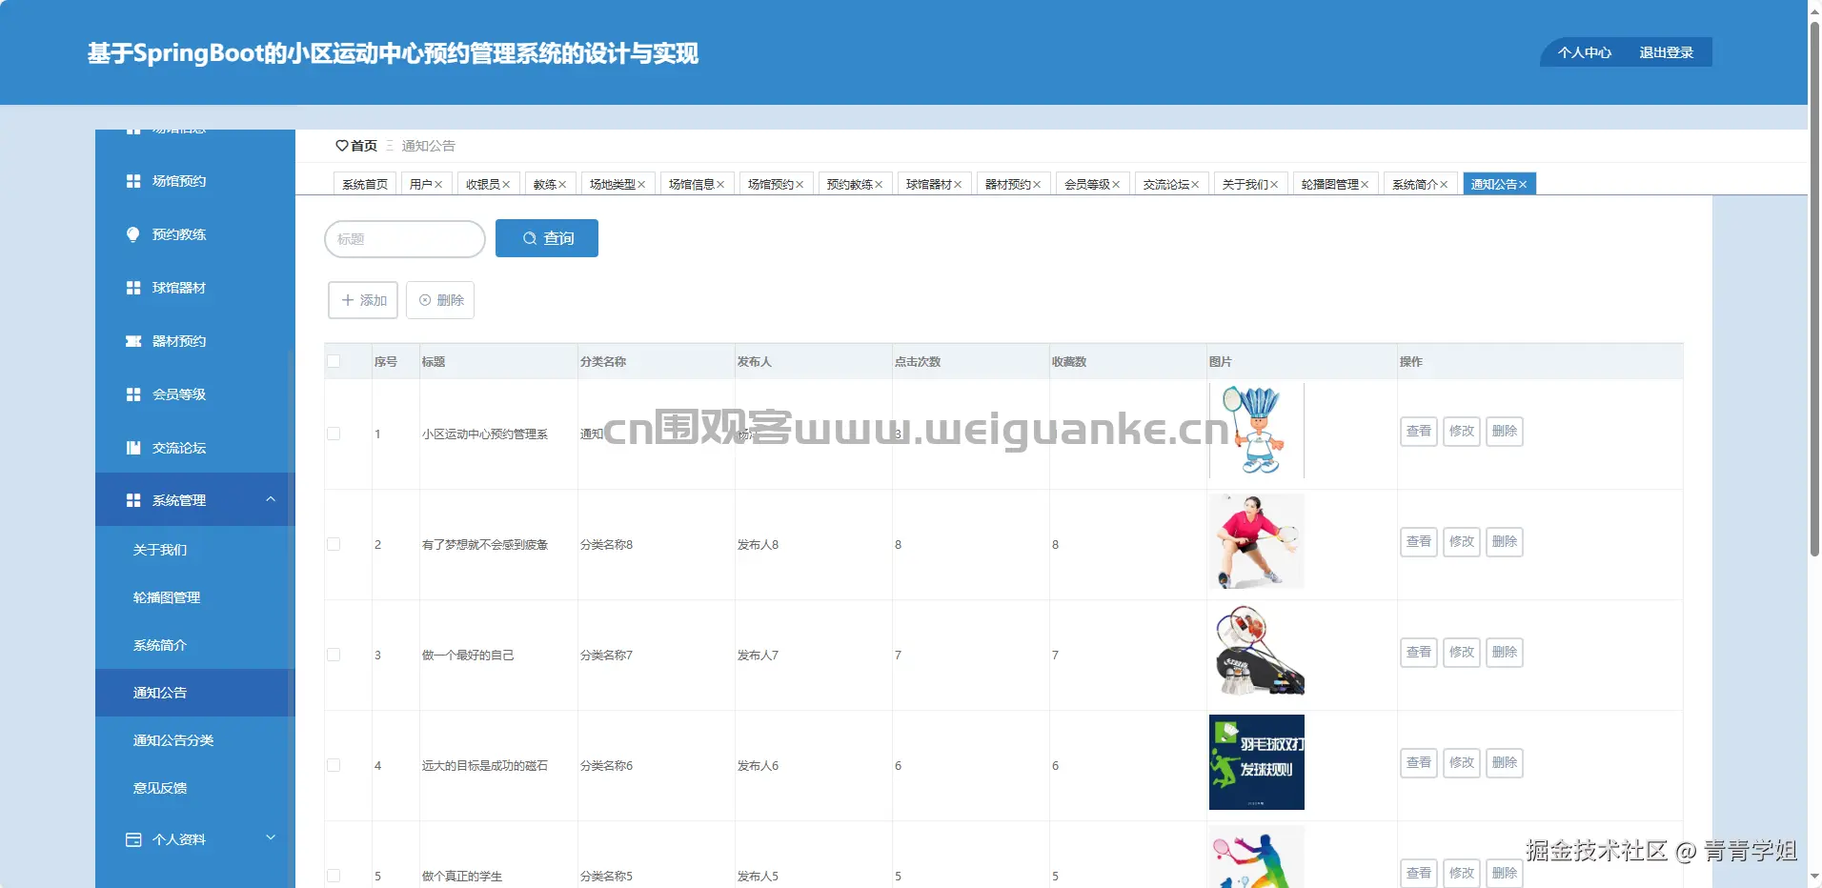Select the 场馆预约 sidebar icon
1822x888 pixels.
tap(133, 180)
